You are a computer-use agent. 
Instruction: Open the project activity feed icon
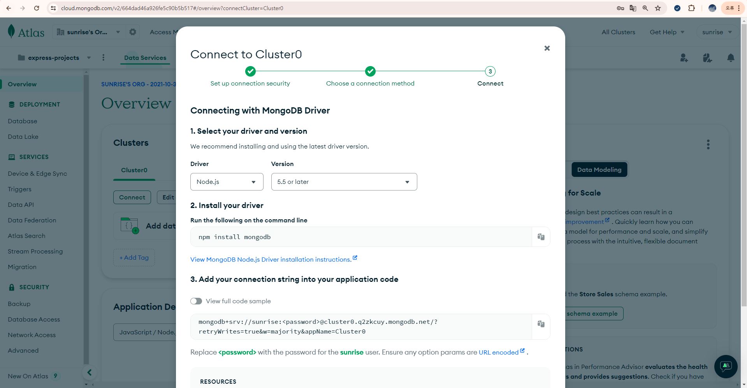click(x=707, y=58)
